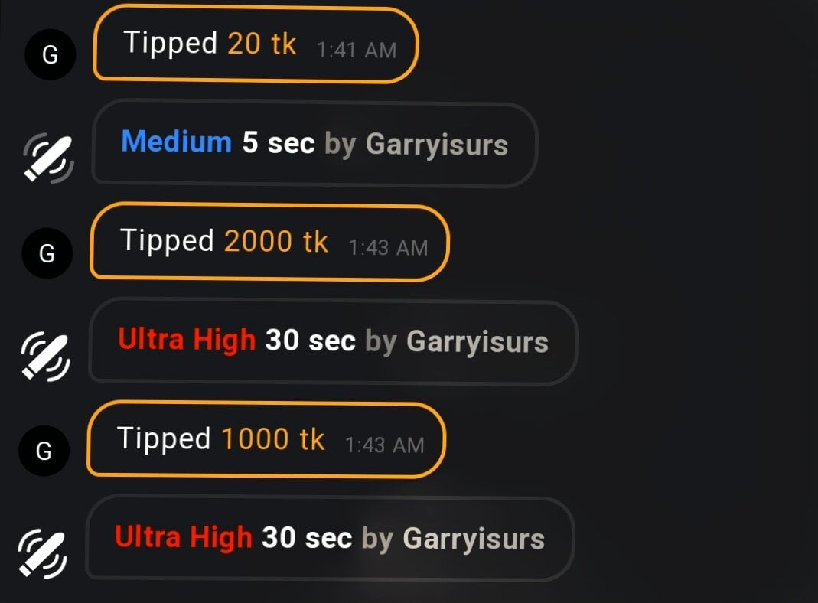Viewport: 818px width, 603px height.
Task: Select the word Tipped in the 1000 tk bubble
Action: tap(164, 439)
